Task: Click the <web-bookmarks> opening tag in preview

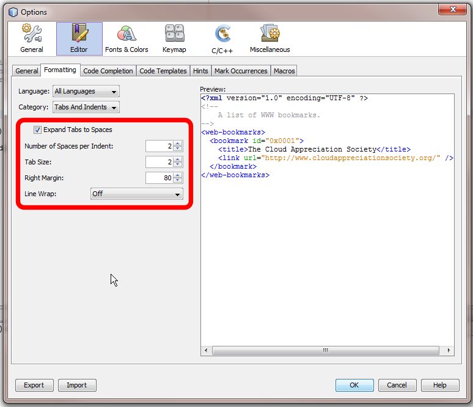Action: (233, 132)
